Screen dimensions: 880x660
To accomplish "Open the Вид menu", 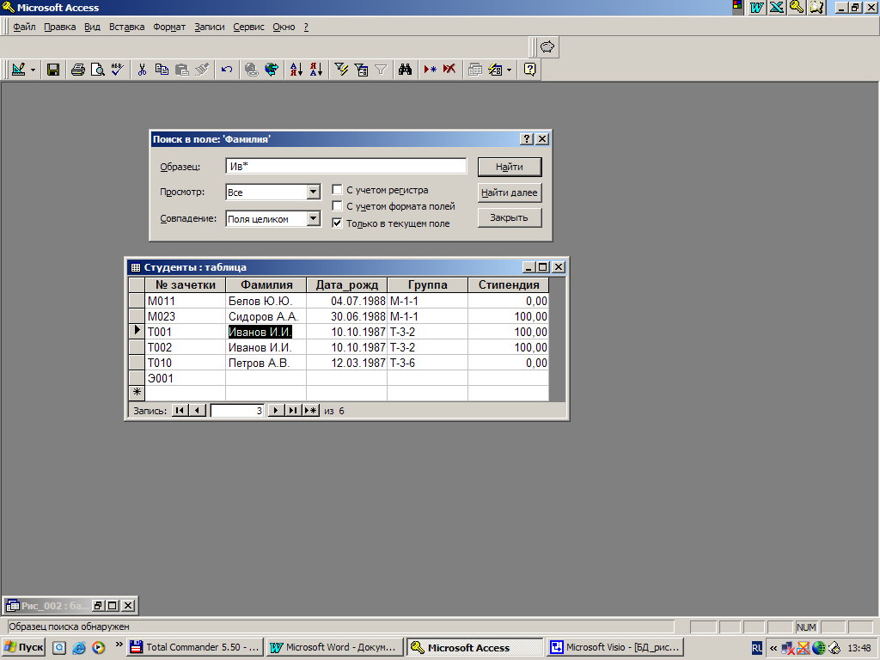I will point(92,27).
